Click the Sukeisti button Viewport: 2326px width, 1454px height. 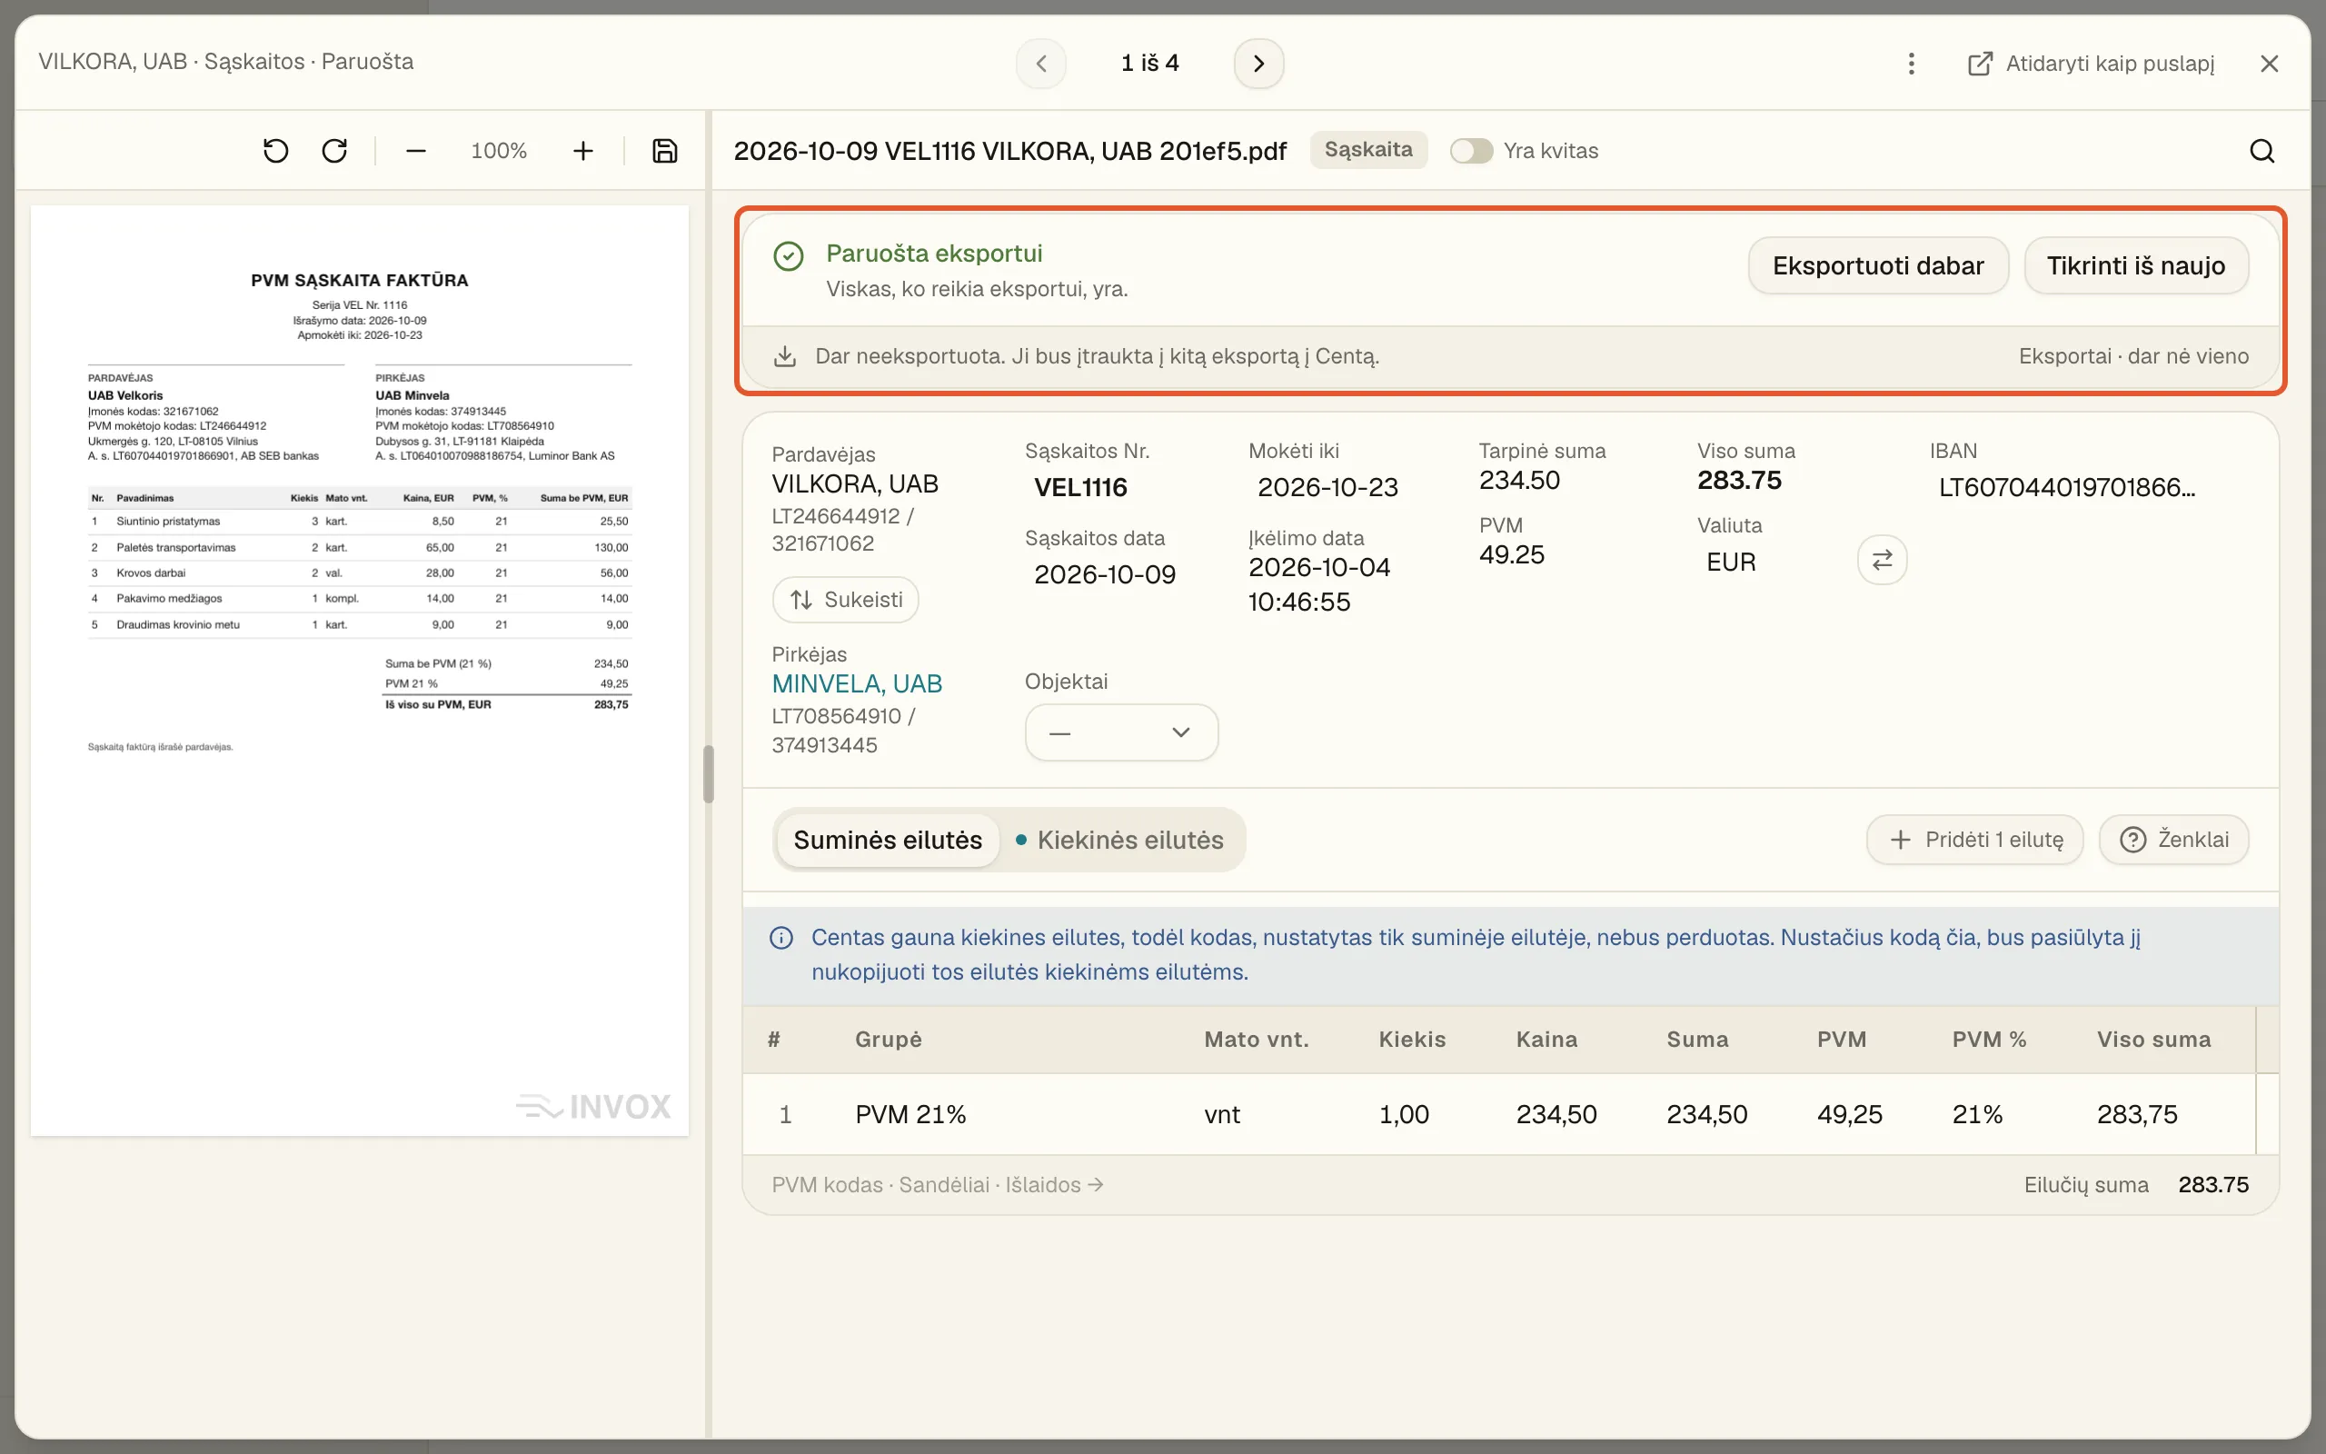pos(845,600)
